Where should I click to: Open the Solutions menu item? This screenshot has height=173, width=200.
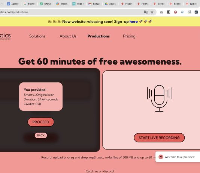click(37, 36)
